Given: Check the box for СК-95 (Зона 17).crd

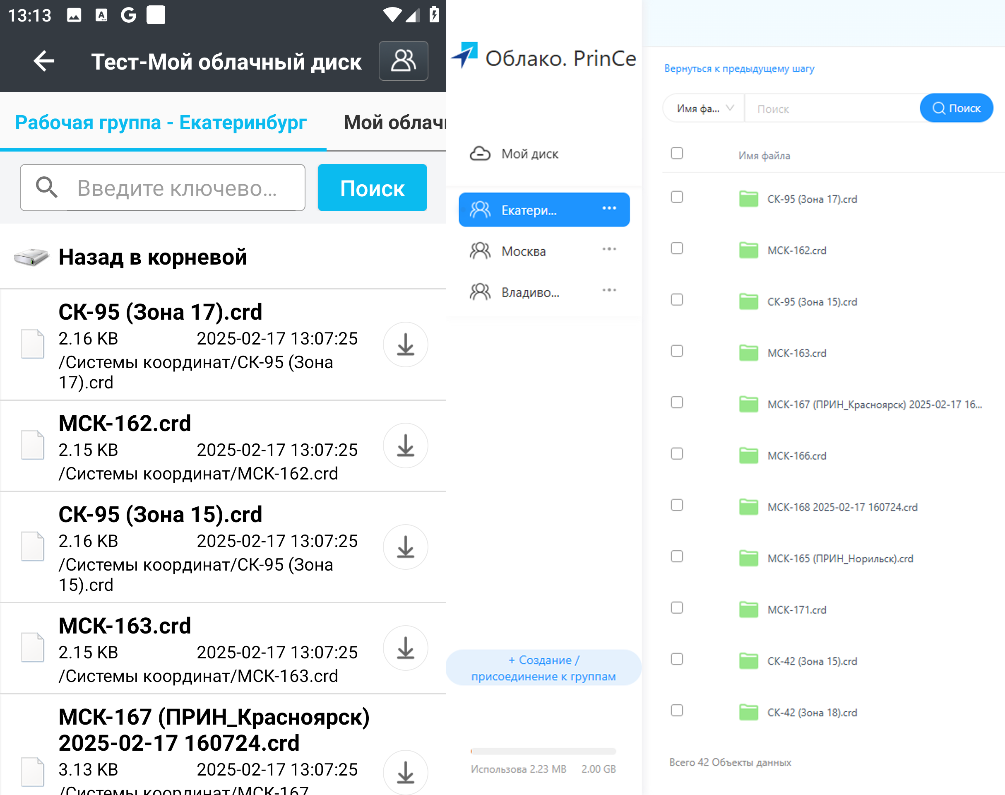Looking at the screenshot, I should pos(677,197).
